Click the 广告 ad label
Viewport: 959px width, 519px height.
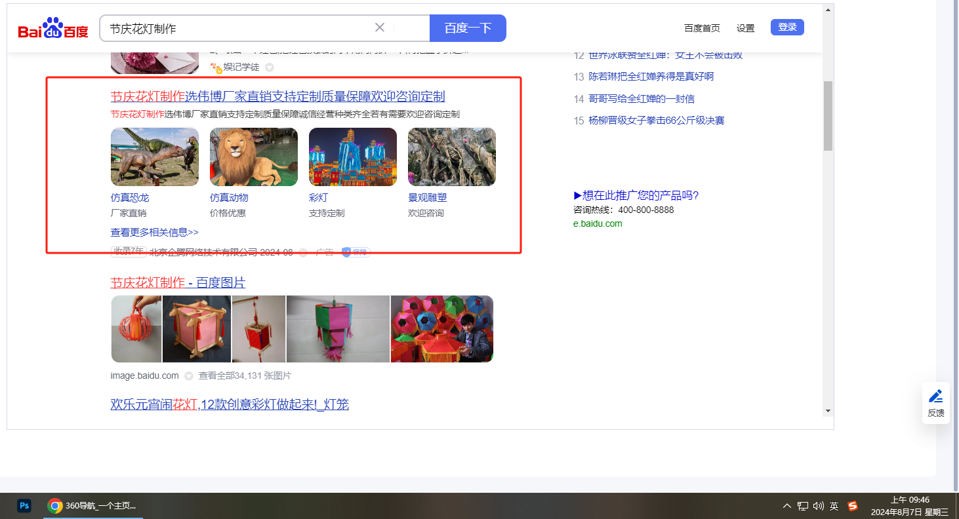coord(325,252)
